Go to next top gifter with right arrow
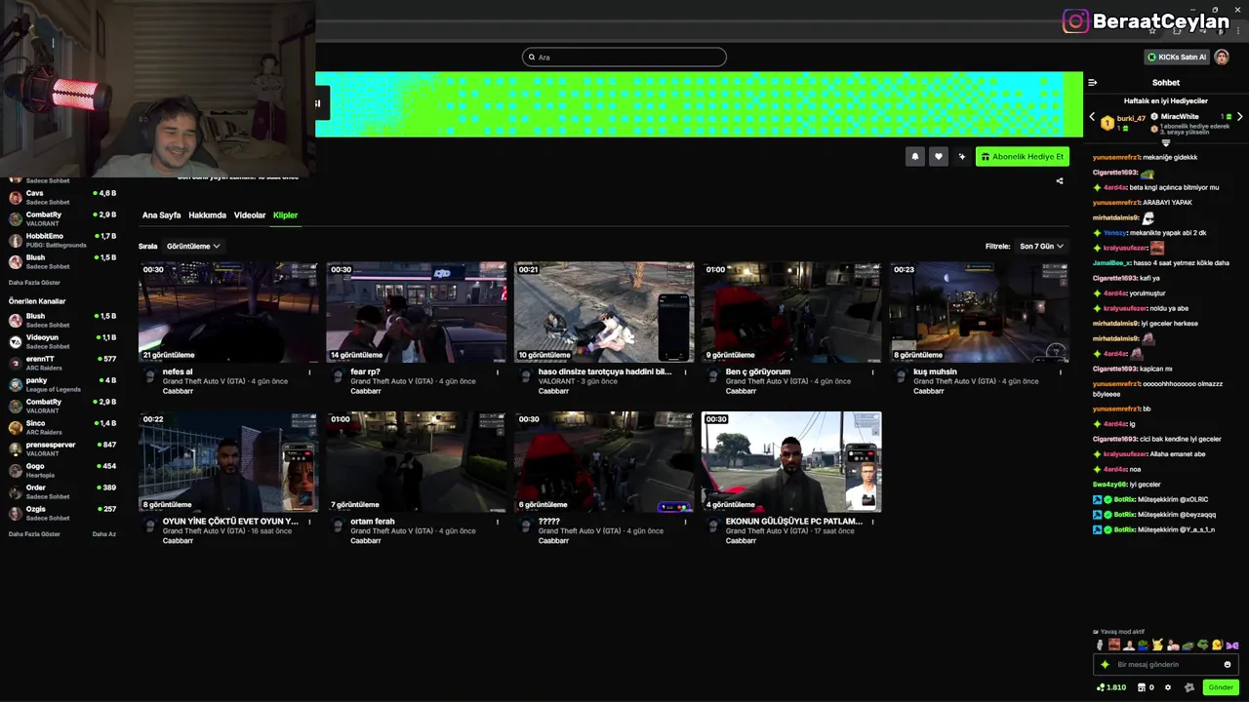The height and width of the screenshot is (702, 1249). pos(1239,117)
